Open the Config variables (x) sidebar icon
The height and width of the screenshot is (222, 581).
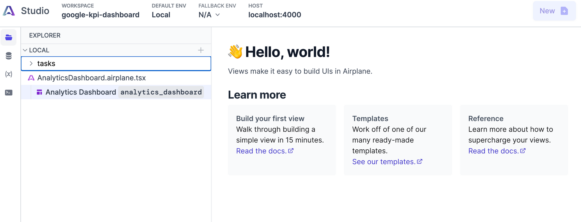9,74
